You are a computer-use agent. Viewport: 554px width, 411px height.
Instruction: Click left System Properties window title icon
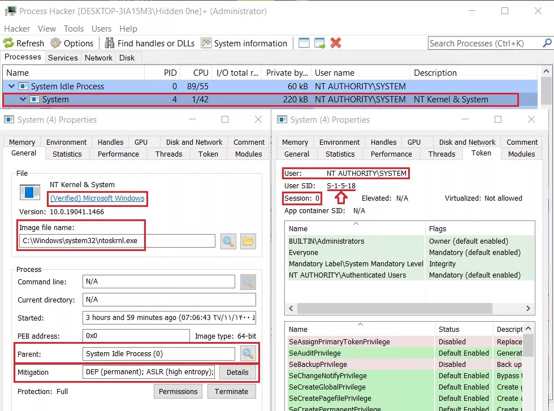(x=9, y=119)
